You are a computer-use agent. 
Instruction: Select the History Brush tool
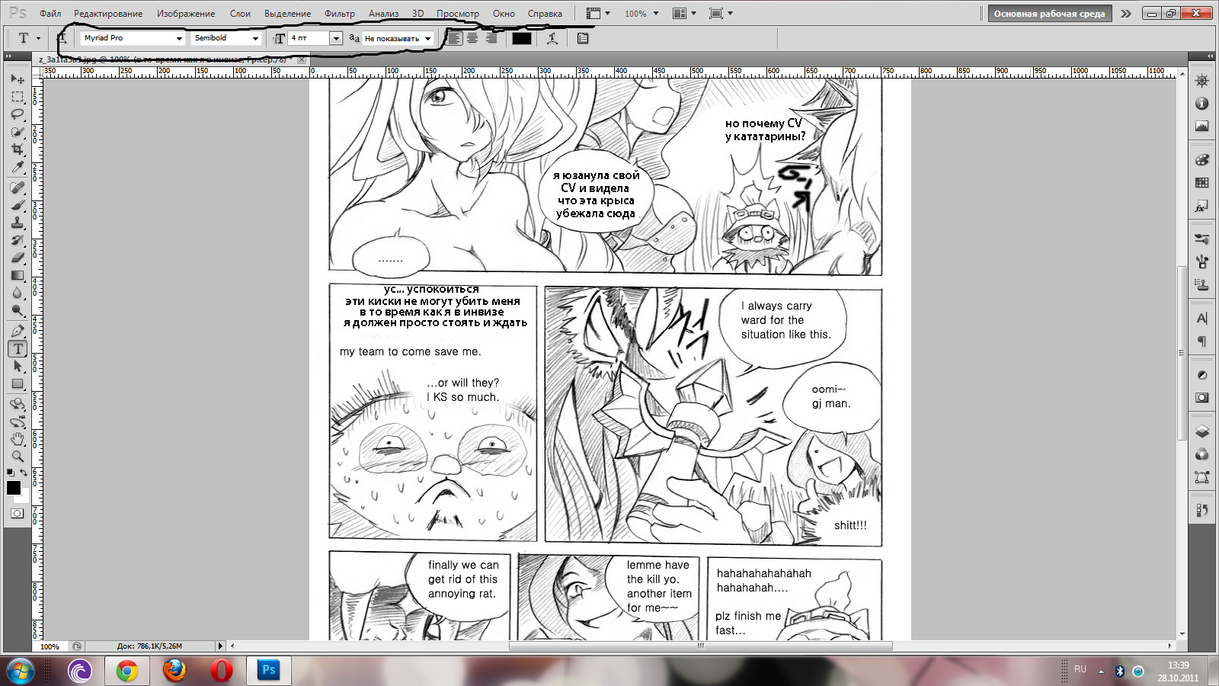(18, 240)
